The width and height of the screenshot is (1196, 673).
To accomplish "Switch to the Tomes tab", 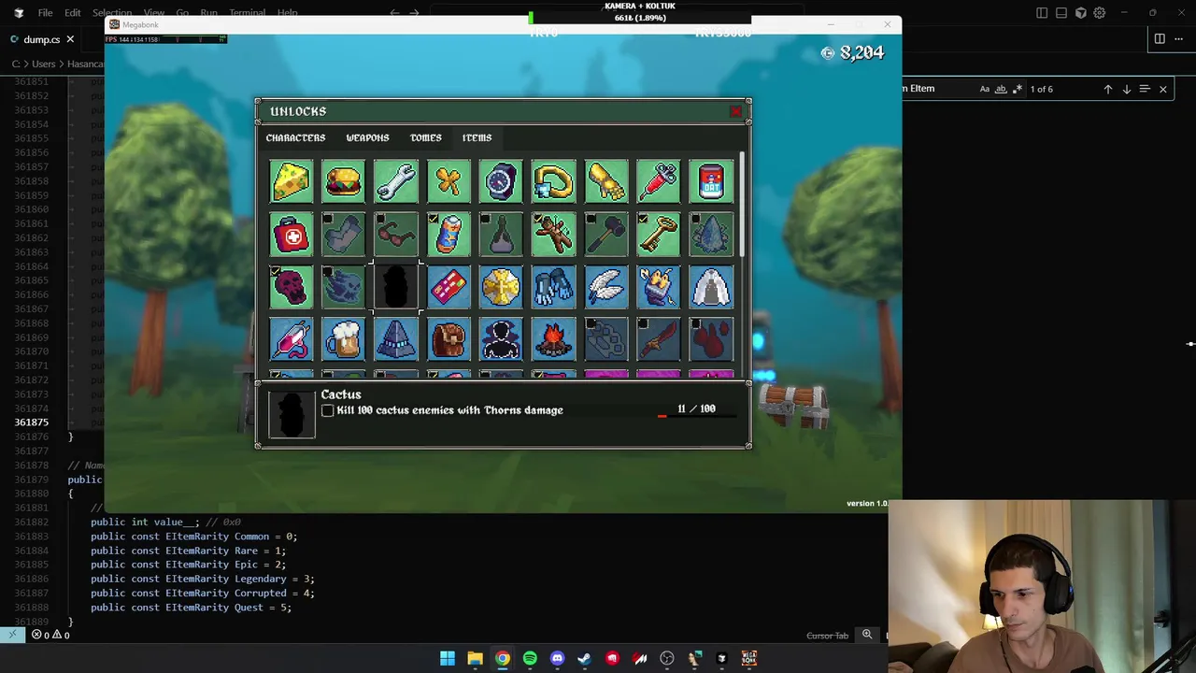I will tap(425, 137).
